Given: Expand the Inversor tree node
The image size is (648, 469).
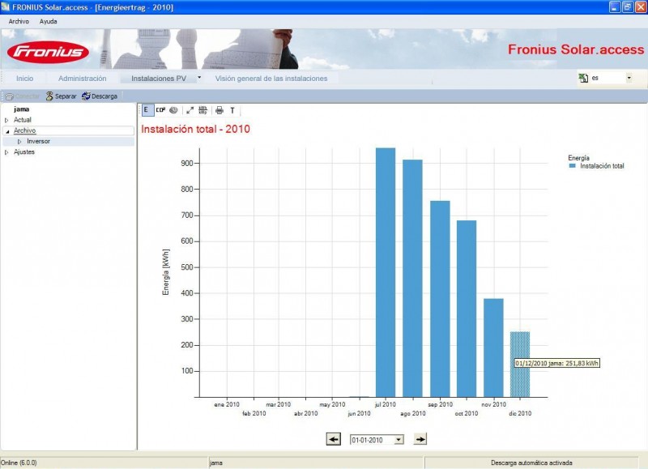Looking at the screenshot, I should (19, 142).
